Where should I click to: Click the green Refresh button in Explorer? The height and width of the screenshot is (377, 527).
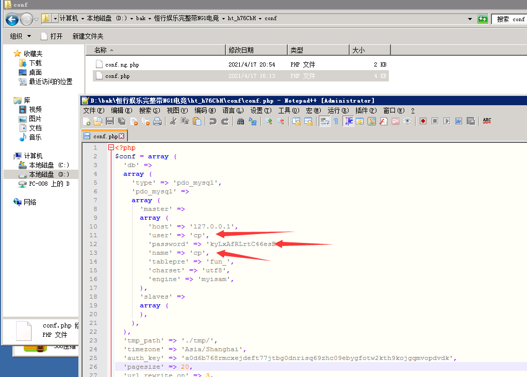click(483, 19)
